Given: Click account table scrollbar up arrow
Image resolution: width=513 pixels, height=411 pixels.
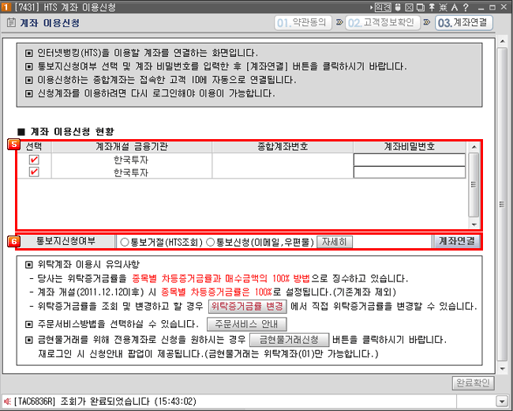Looking at the screenshot, I should pyautogui.click(x=474, y=147).
